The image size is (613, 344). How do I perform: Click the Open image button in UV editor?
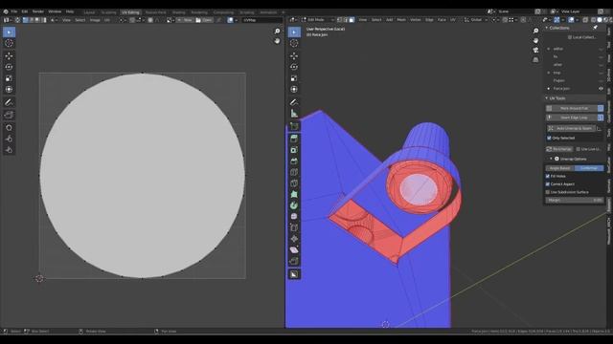(x=204, y=20)
